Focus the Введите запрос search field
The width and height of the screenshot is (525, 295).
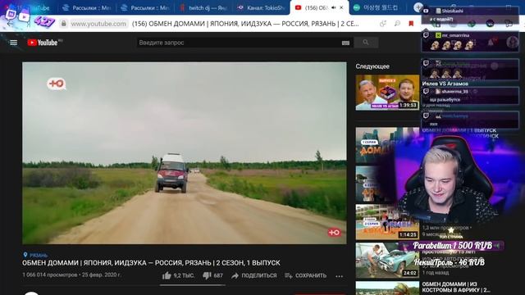click(239, 43)
